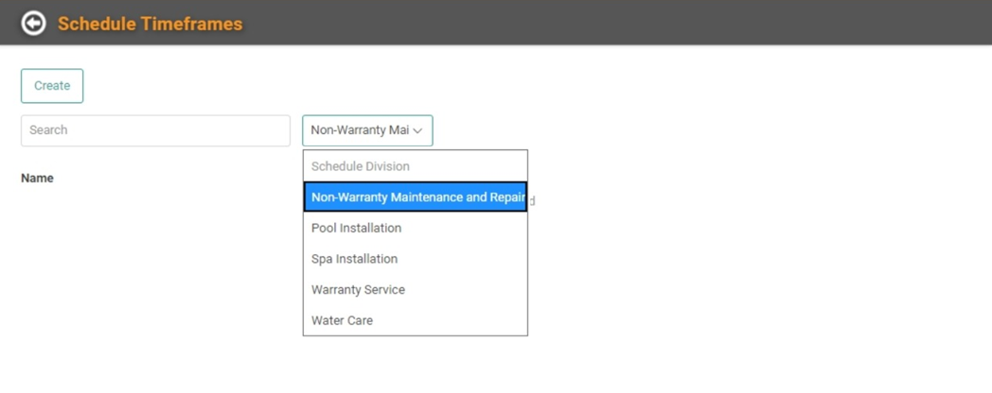The image size is (992, 393).
Task: Select Water Care from the dropdown list
Action: pos(342,320)
